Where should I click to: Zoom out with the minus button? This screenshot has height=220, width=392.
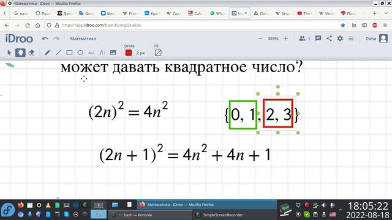click(260, 38)
